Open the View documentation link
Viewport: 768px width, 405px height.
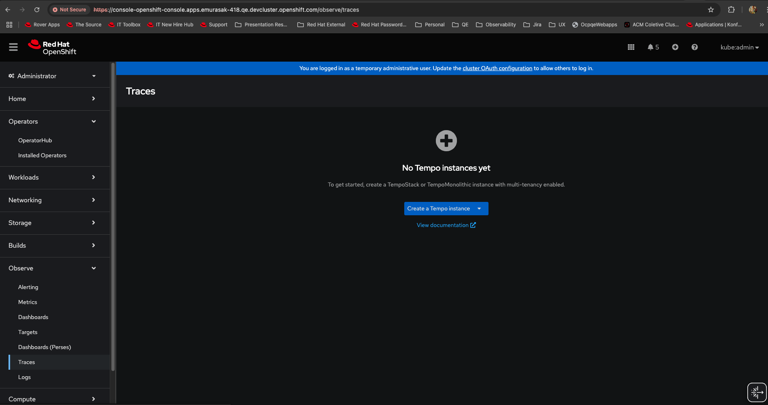(x=446, y=225)
